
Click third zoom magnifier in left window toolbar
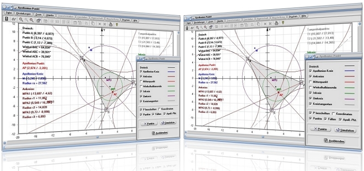[31, 20]
